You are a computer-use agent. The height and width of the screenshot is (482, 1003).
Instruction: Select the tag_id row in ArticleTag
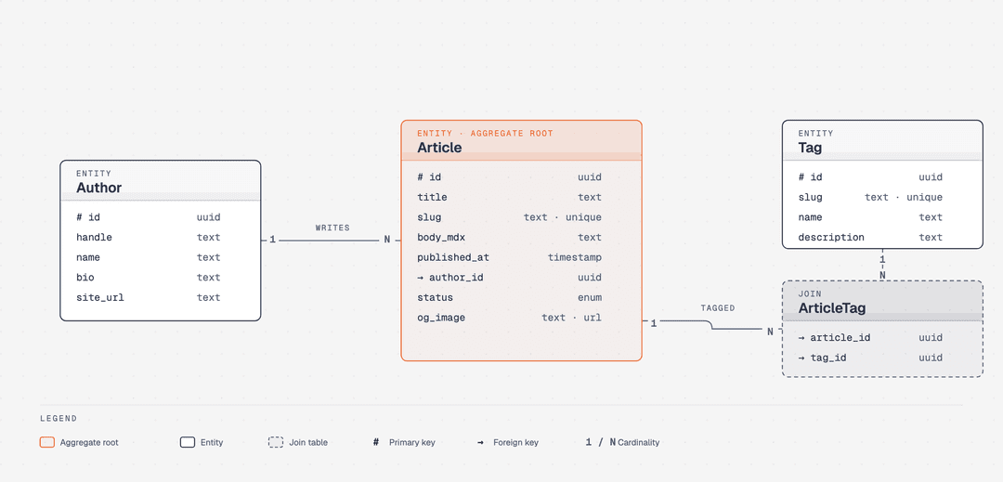click(870, 358)
